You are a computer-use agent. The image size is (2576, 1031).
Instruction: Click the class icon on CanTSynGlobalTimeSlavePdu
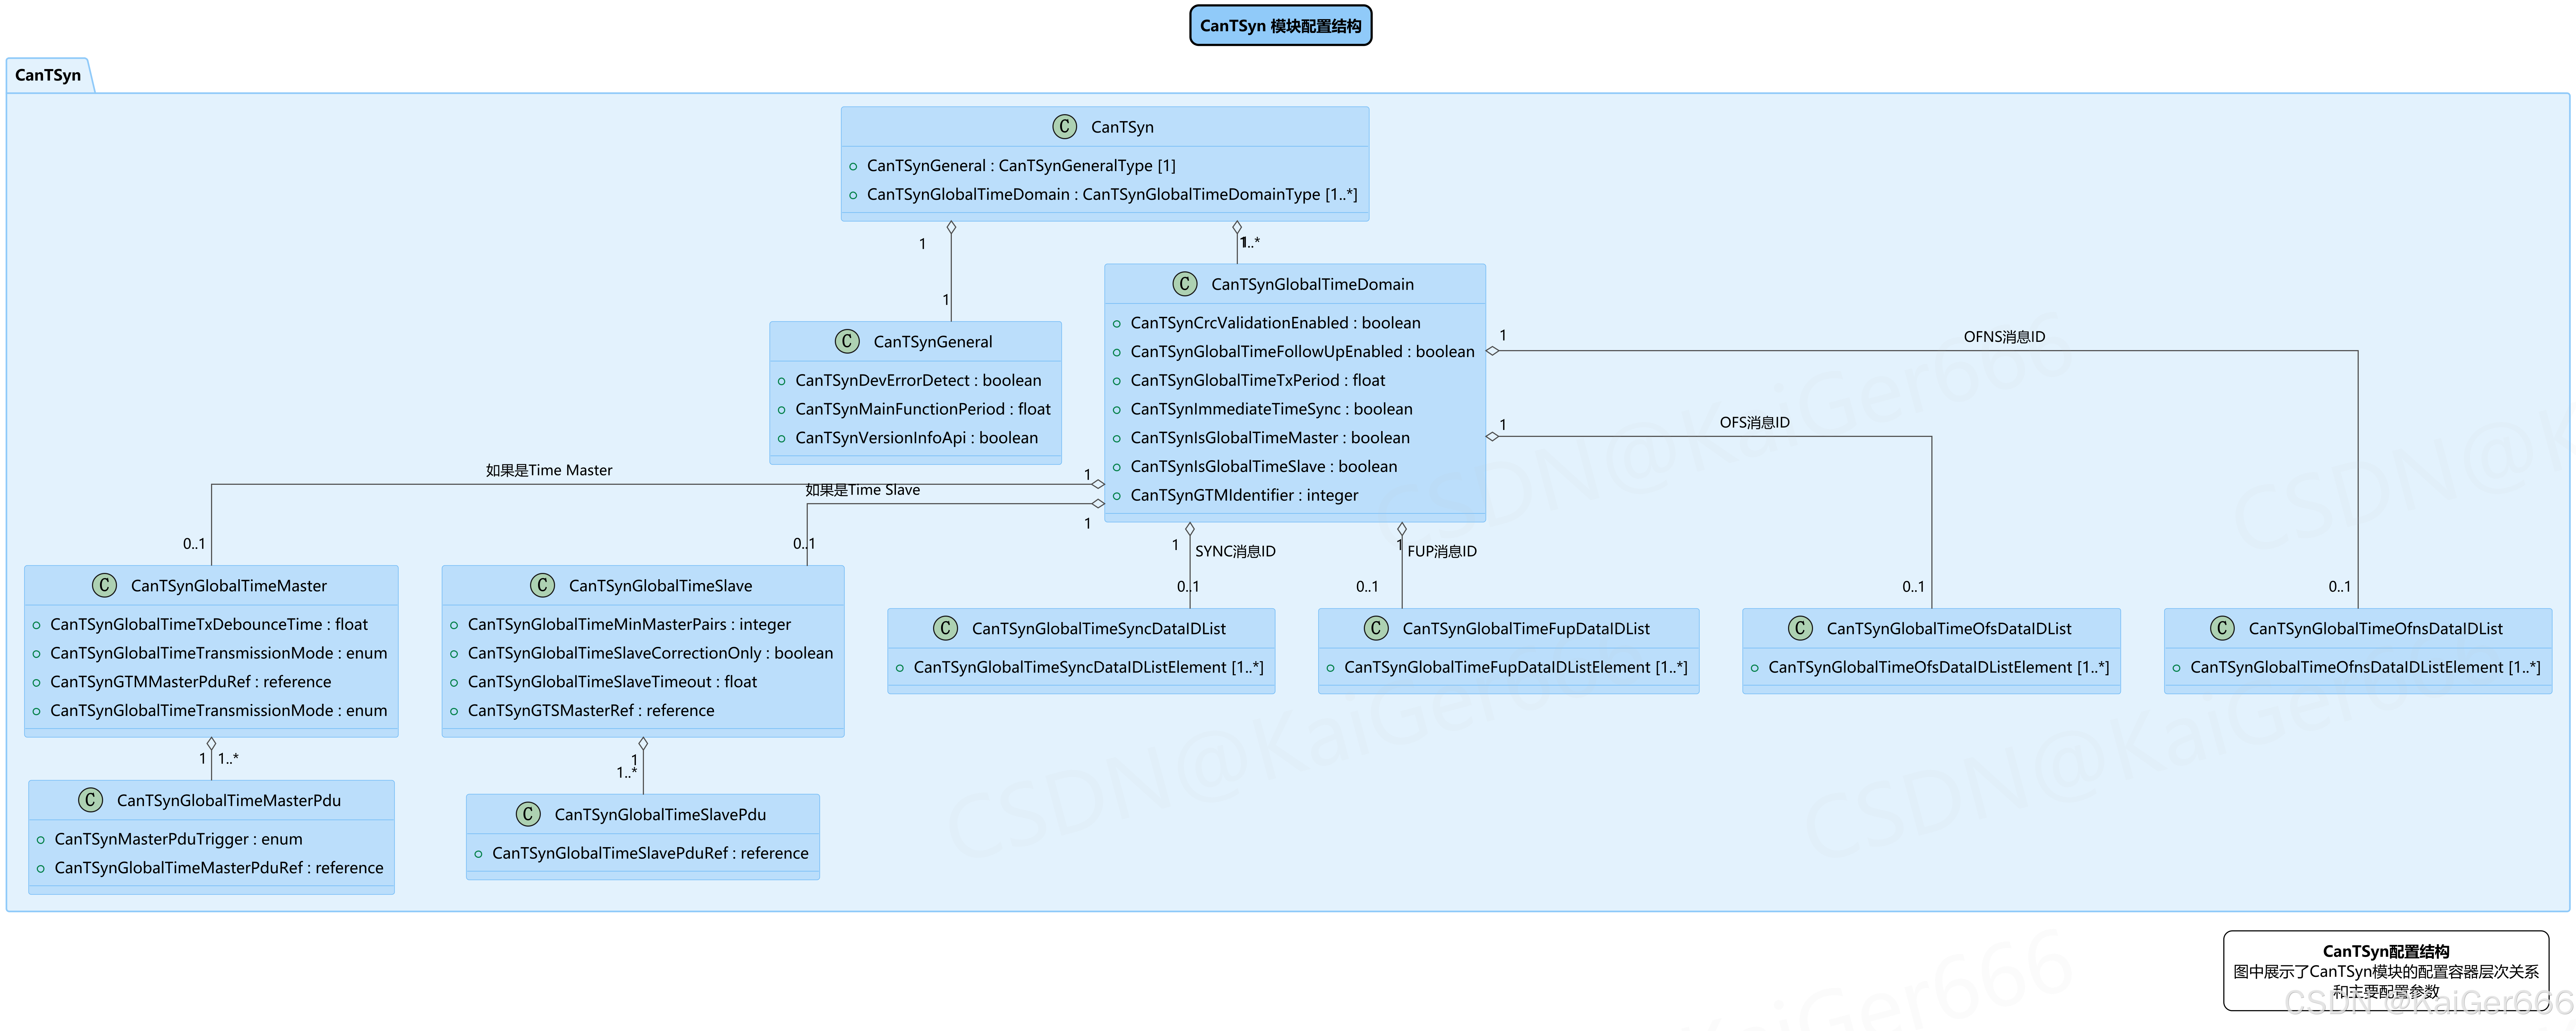pyautogui.click(x=528, y=814)
